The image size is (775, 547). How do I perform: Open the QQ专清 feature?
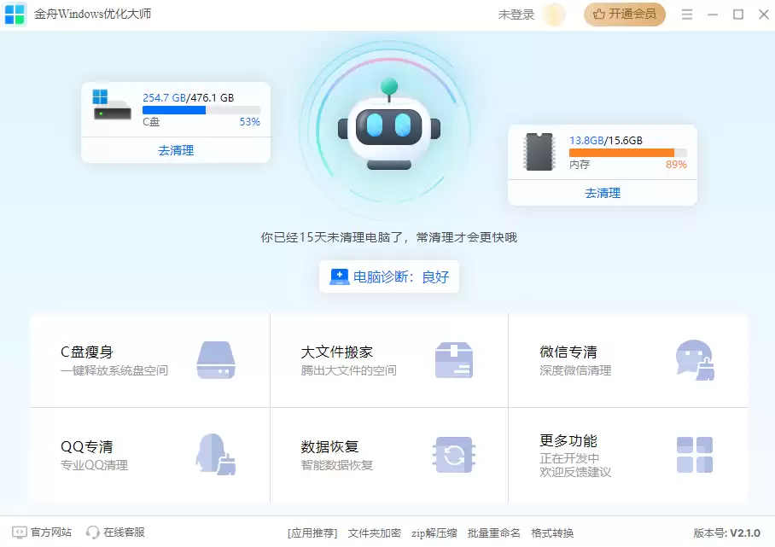pyautogui.click(x=150, y=455)
